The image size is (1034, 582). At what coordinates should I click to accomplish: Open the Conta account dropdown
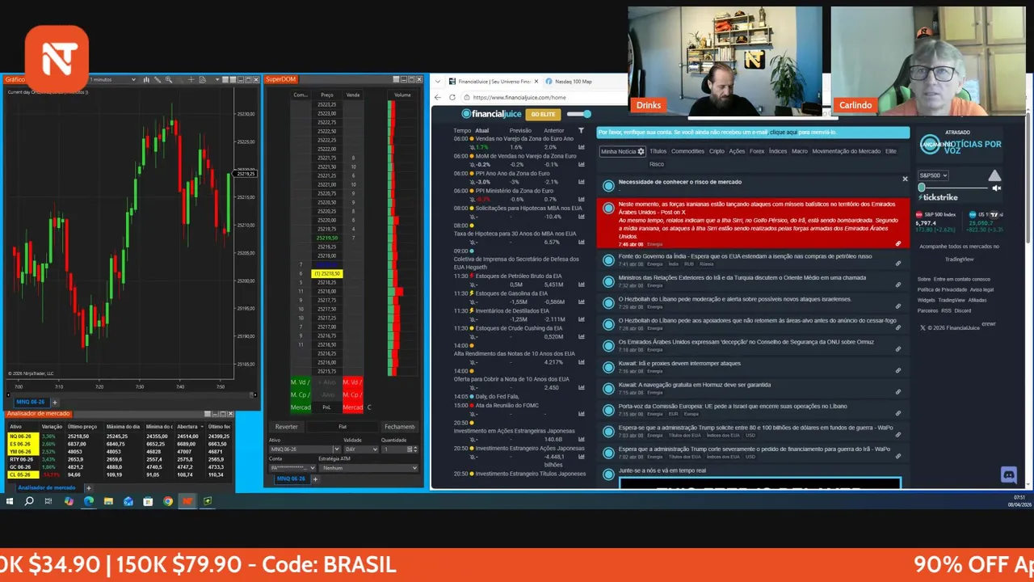point(292,468)
